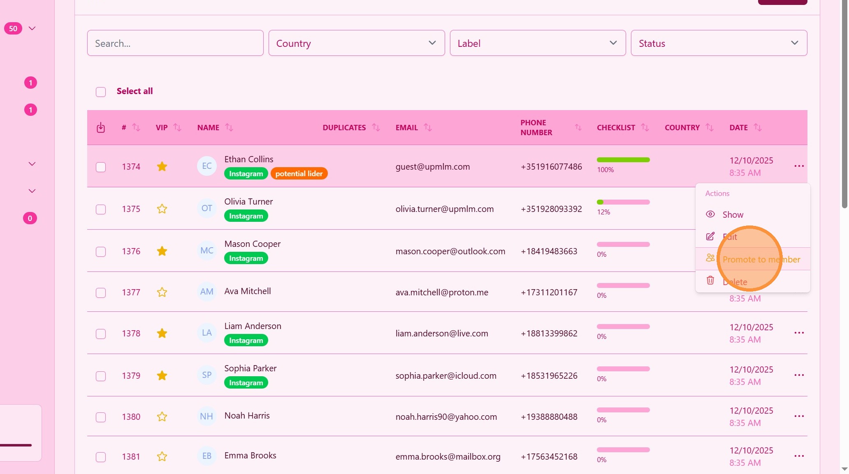Click sort arrows next to NAME column
The height and width of the screenshot is (474, 849).
point(229,128)
